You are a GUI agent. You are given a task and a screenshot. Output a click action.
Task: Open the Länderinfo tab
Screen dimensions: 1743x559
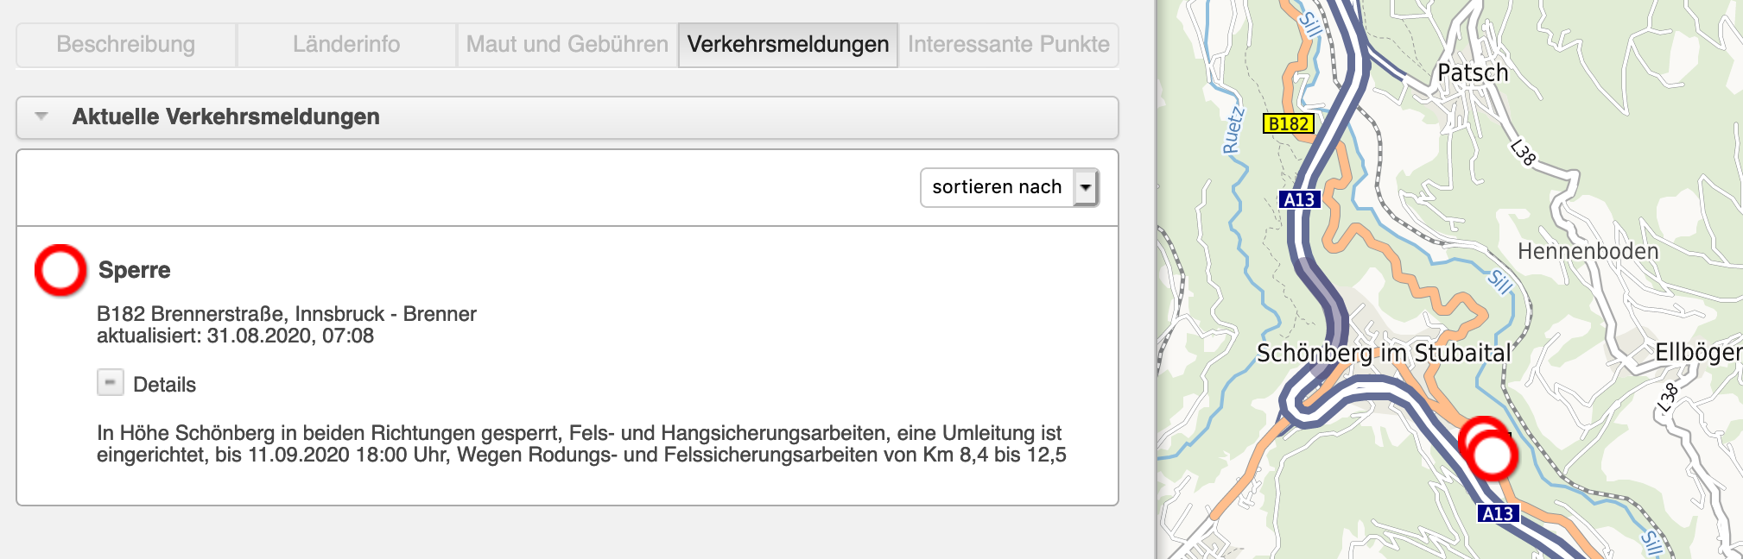346,44
